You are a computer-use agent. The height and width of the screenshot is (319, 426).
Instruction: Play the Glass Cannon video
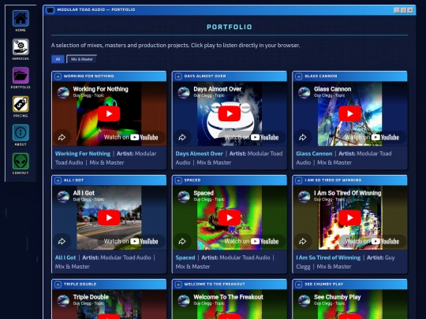click(350, 113)
